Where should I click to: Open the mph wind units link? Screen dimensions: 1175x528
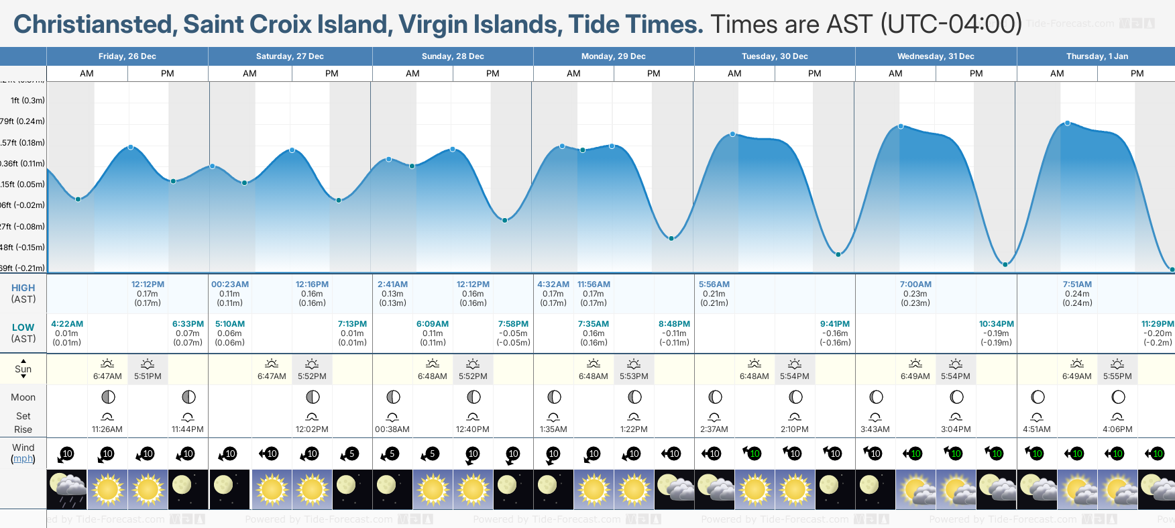[23, 459]
